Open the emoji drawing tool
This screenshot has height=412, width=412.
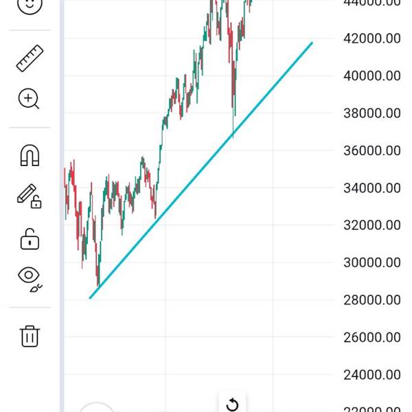point(29,4)
